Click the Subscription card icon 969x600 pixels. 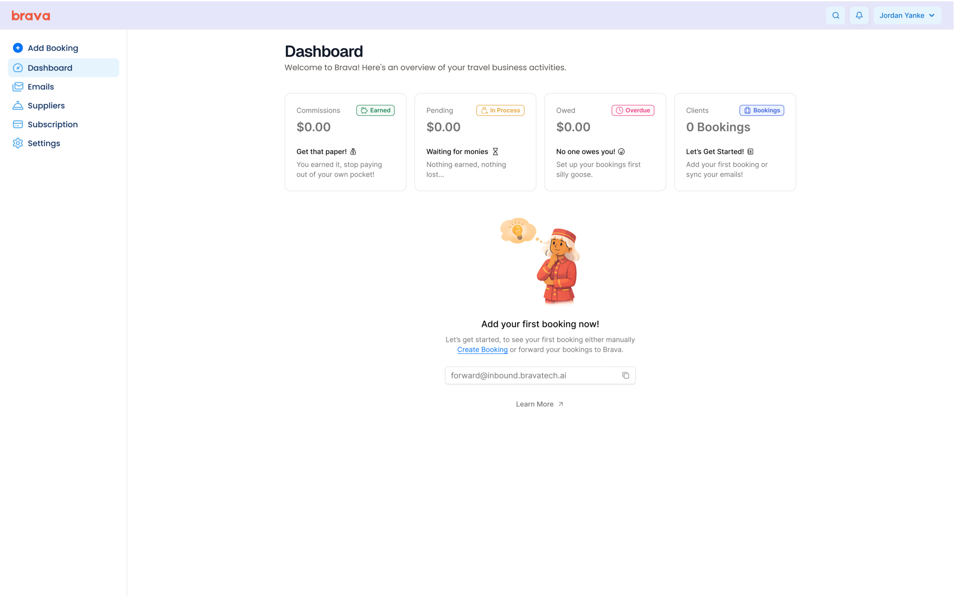coord(17,124)
